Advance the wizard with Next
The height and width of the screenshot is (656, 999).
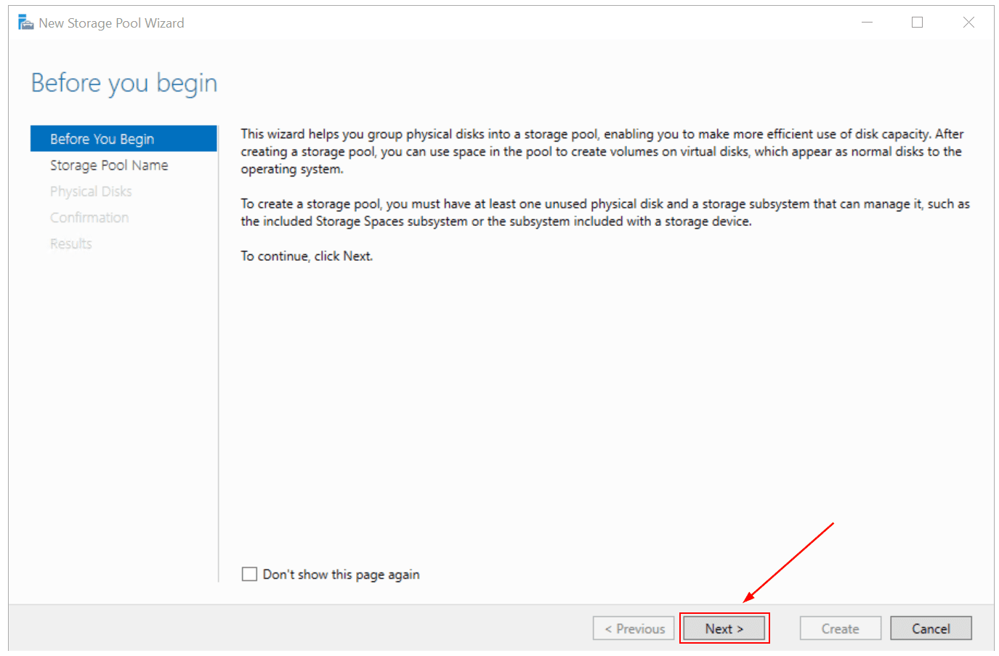pos(724,628)
